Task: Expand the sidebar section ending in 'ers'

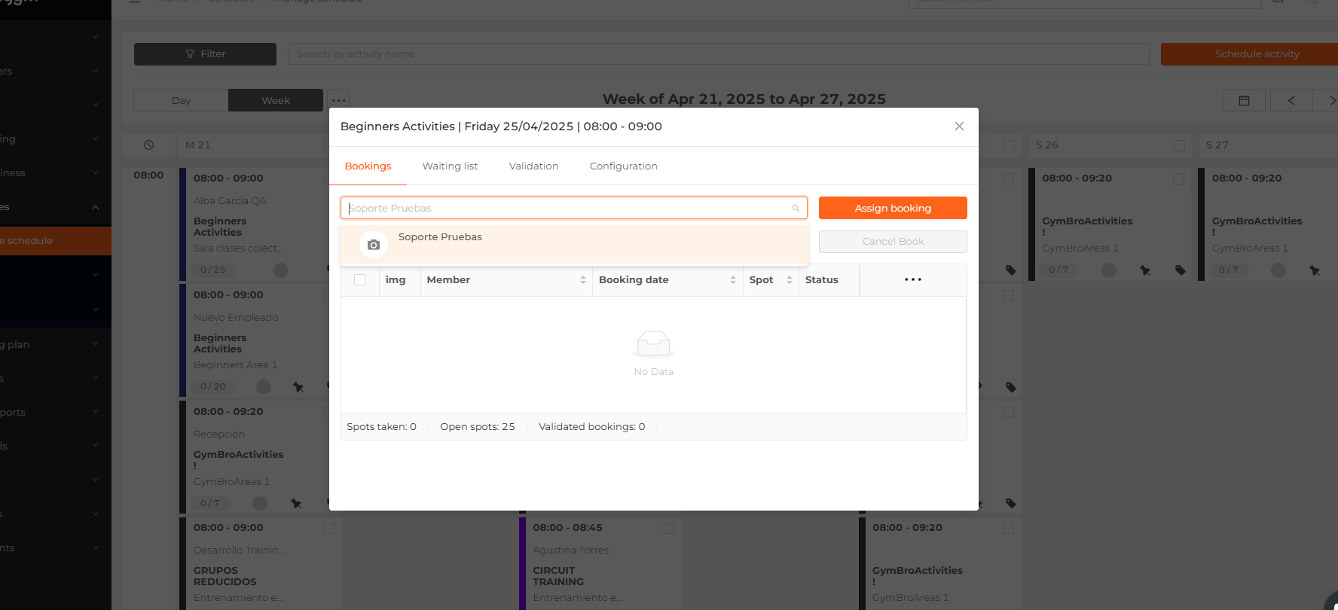Action: [x=95, y=72]
